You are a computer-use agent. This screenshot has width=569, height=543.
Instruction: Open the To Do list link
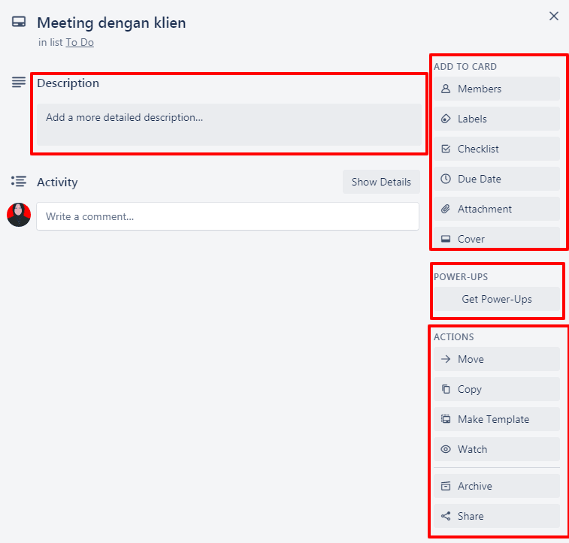click(80, 43)
